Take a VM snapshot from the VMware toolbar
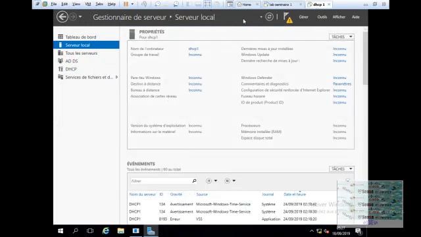421x237 pixels. coord(158,4)
